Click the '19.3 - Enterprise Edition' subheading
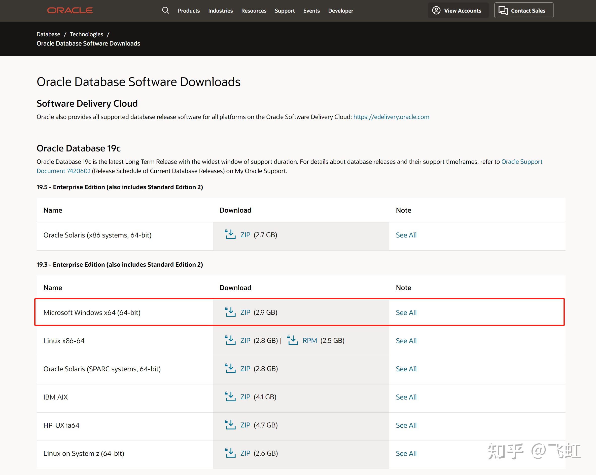This screenshot has width=596, height=475. click(120, 265)
